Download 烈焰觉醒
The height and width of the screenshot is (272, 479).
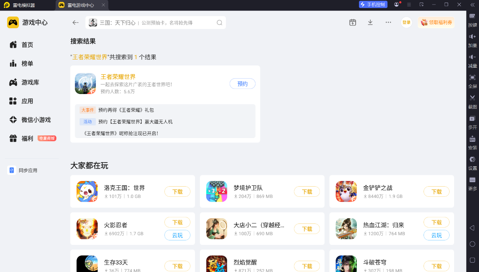[x=307, y=266]
